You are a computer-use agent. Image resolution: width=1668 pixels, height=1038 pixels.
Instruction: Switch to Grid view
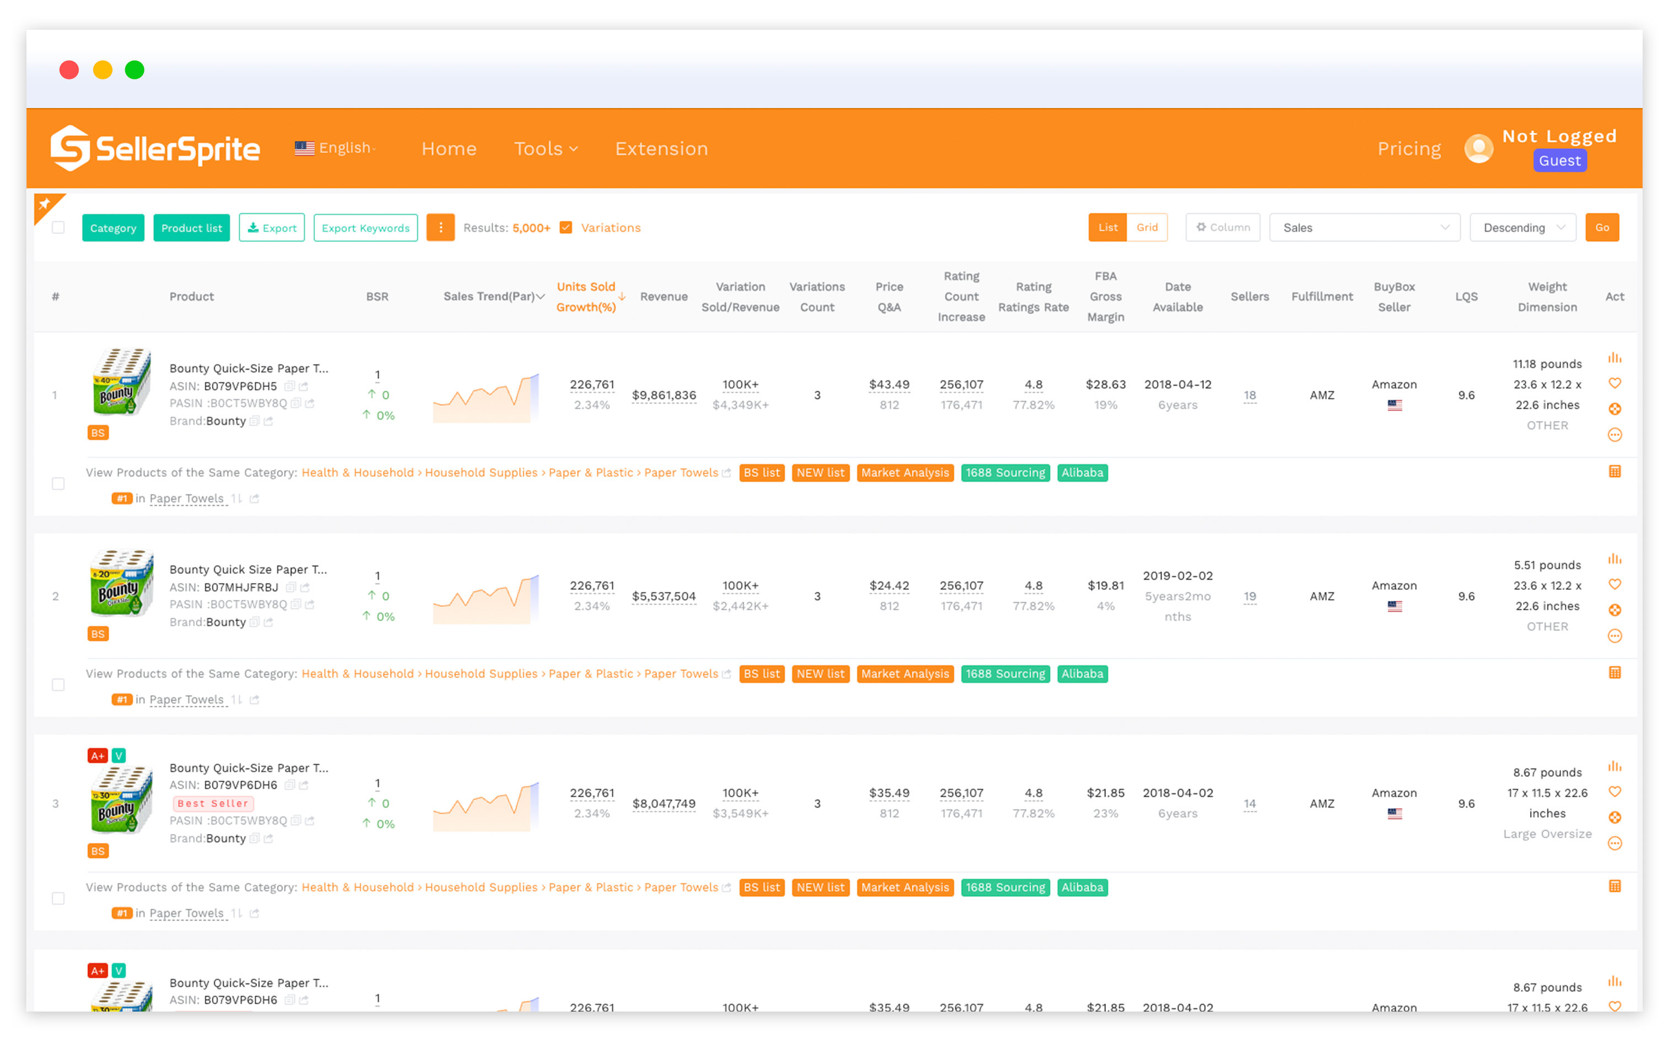point(1147,227)
